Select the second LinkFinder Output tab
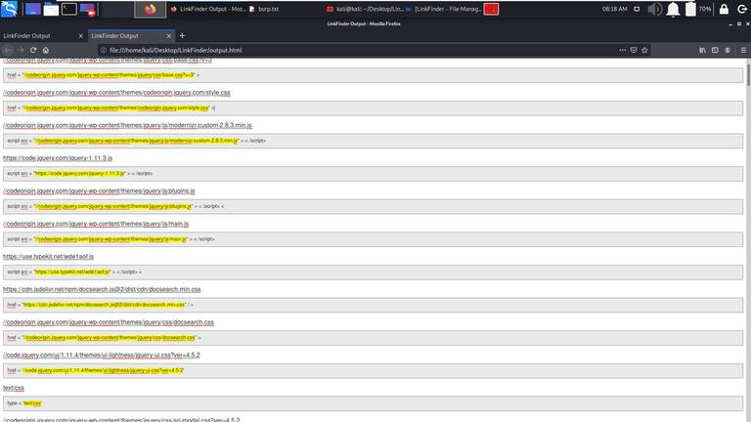Image resolution: width=751 pixels, height=422 pixels. [x=126, y=36]
